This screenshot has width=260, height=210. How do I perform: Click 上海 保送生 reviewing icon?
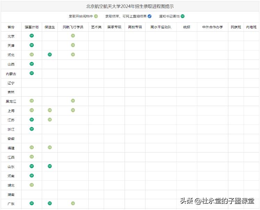[x=50, y=110]
